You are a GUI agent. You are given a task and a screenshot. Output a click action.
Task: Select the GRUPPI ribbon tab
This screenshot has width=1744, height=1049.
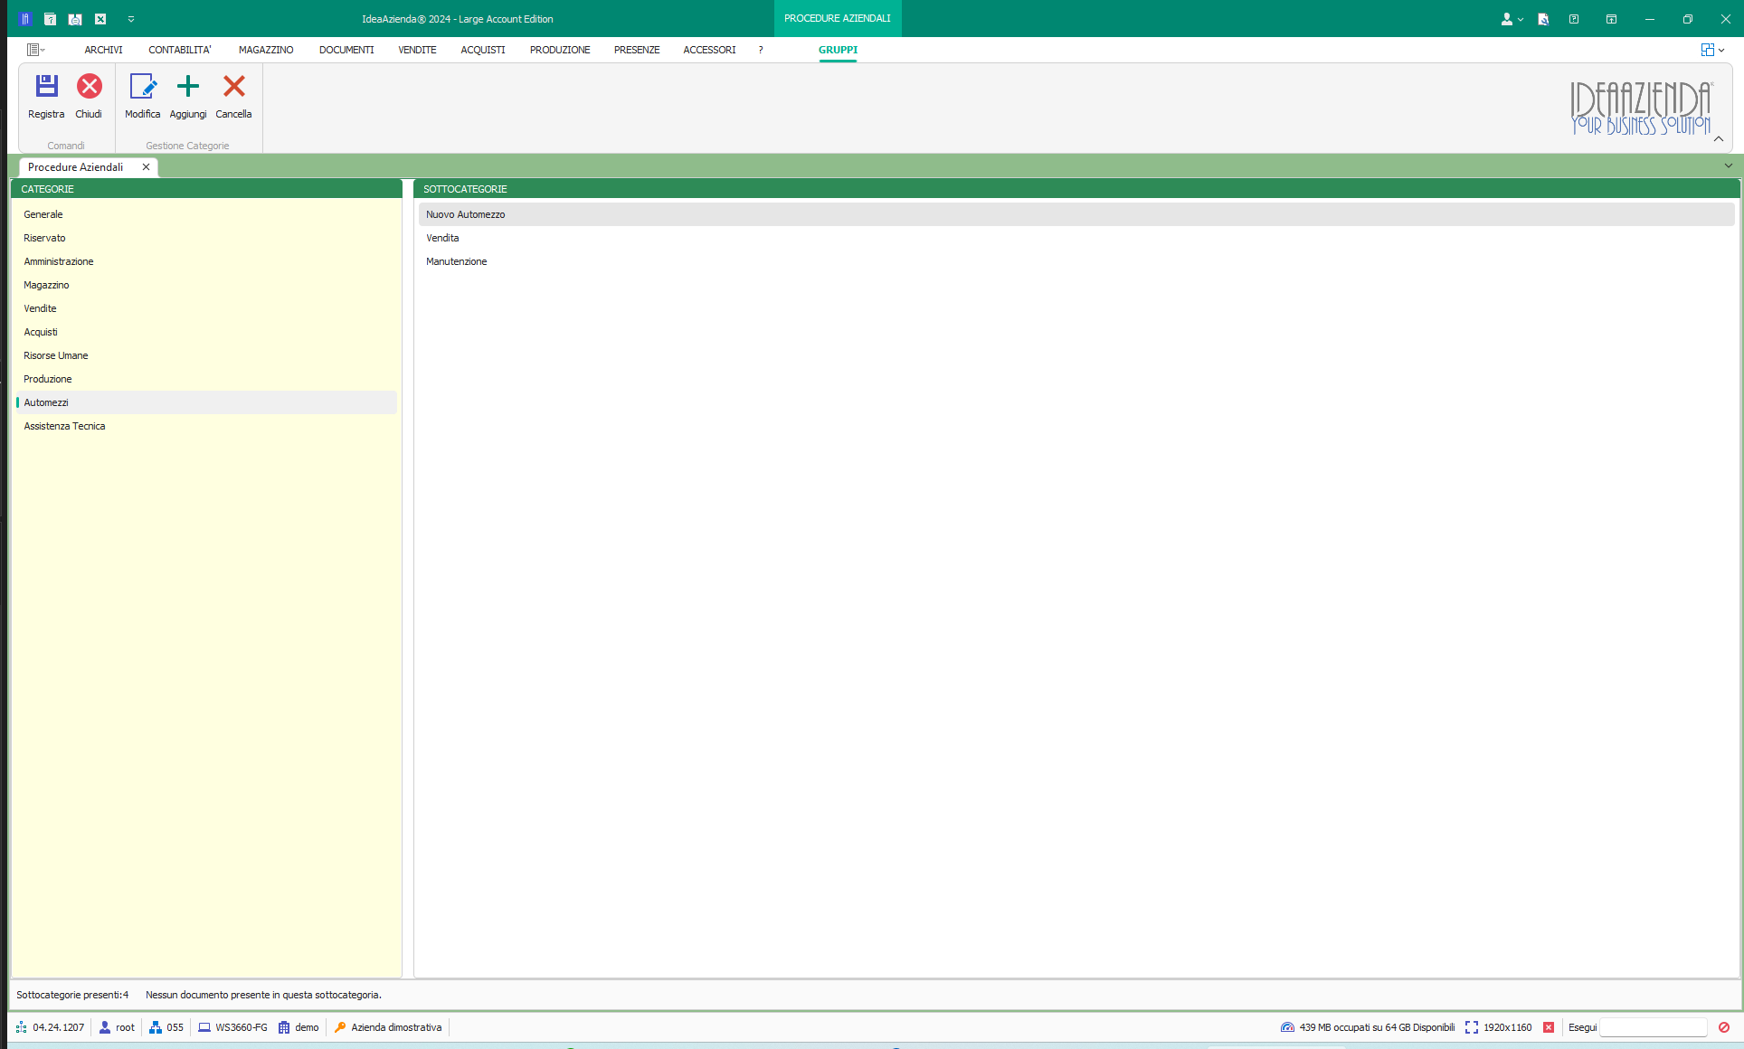click(x=838, y=50)
